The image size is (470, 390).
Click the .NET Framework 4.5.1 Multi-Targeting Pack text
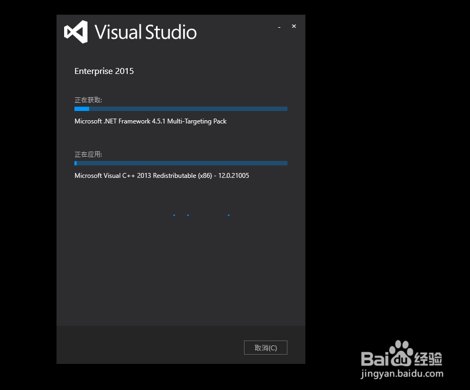pyautogui.click(x=151, y=121)
